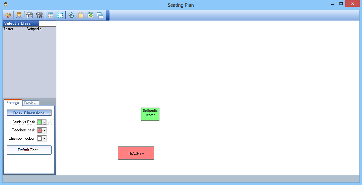Click the green down-arrow export icon

90,15
